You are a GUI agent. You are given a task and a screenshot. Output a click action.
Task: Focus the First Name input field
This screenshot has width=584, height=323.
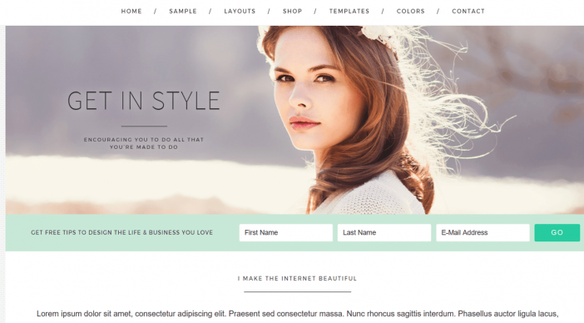click(286, 232)
